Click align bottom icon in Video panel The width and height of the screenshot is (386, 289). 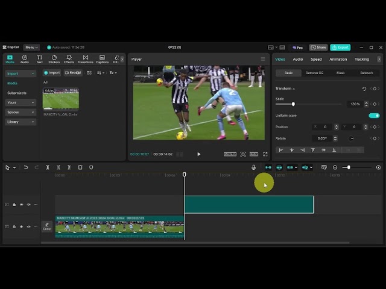click(334, 150)
